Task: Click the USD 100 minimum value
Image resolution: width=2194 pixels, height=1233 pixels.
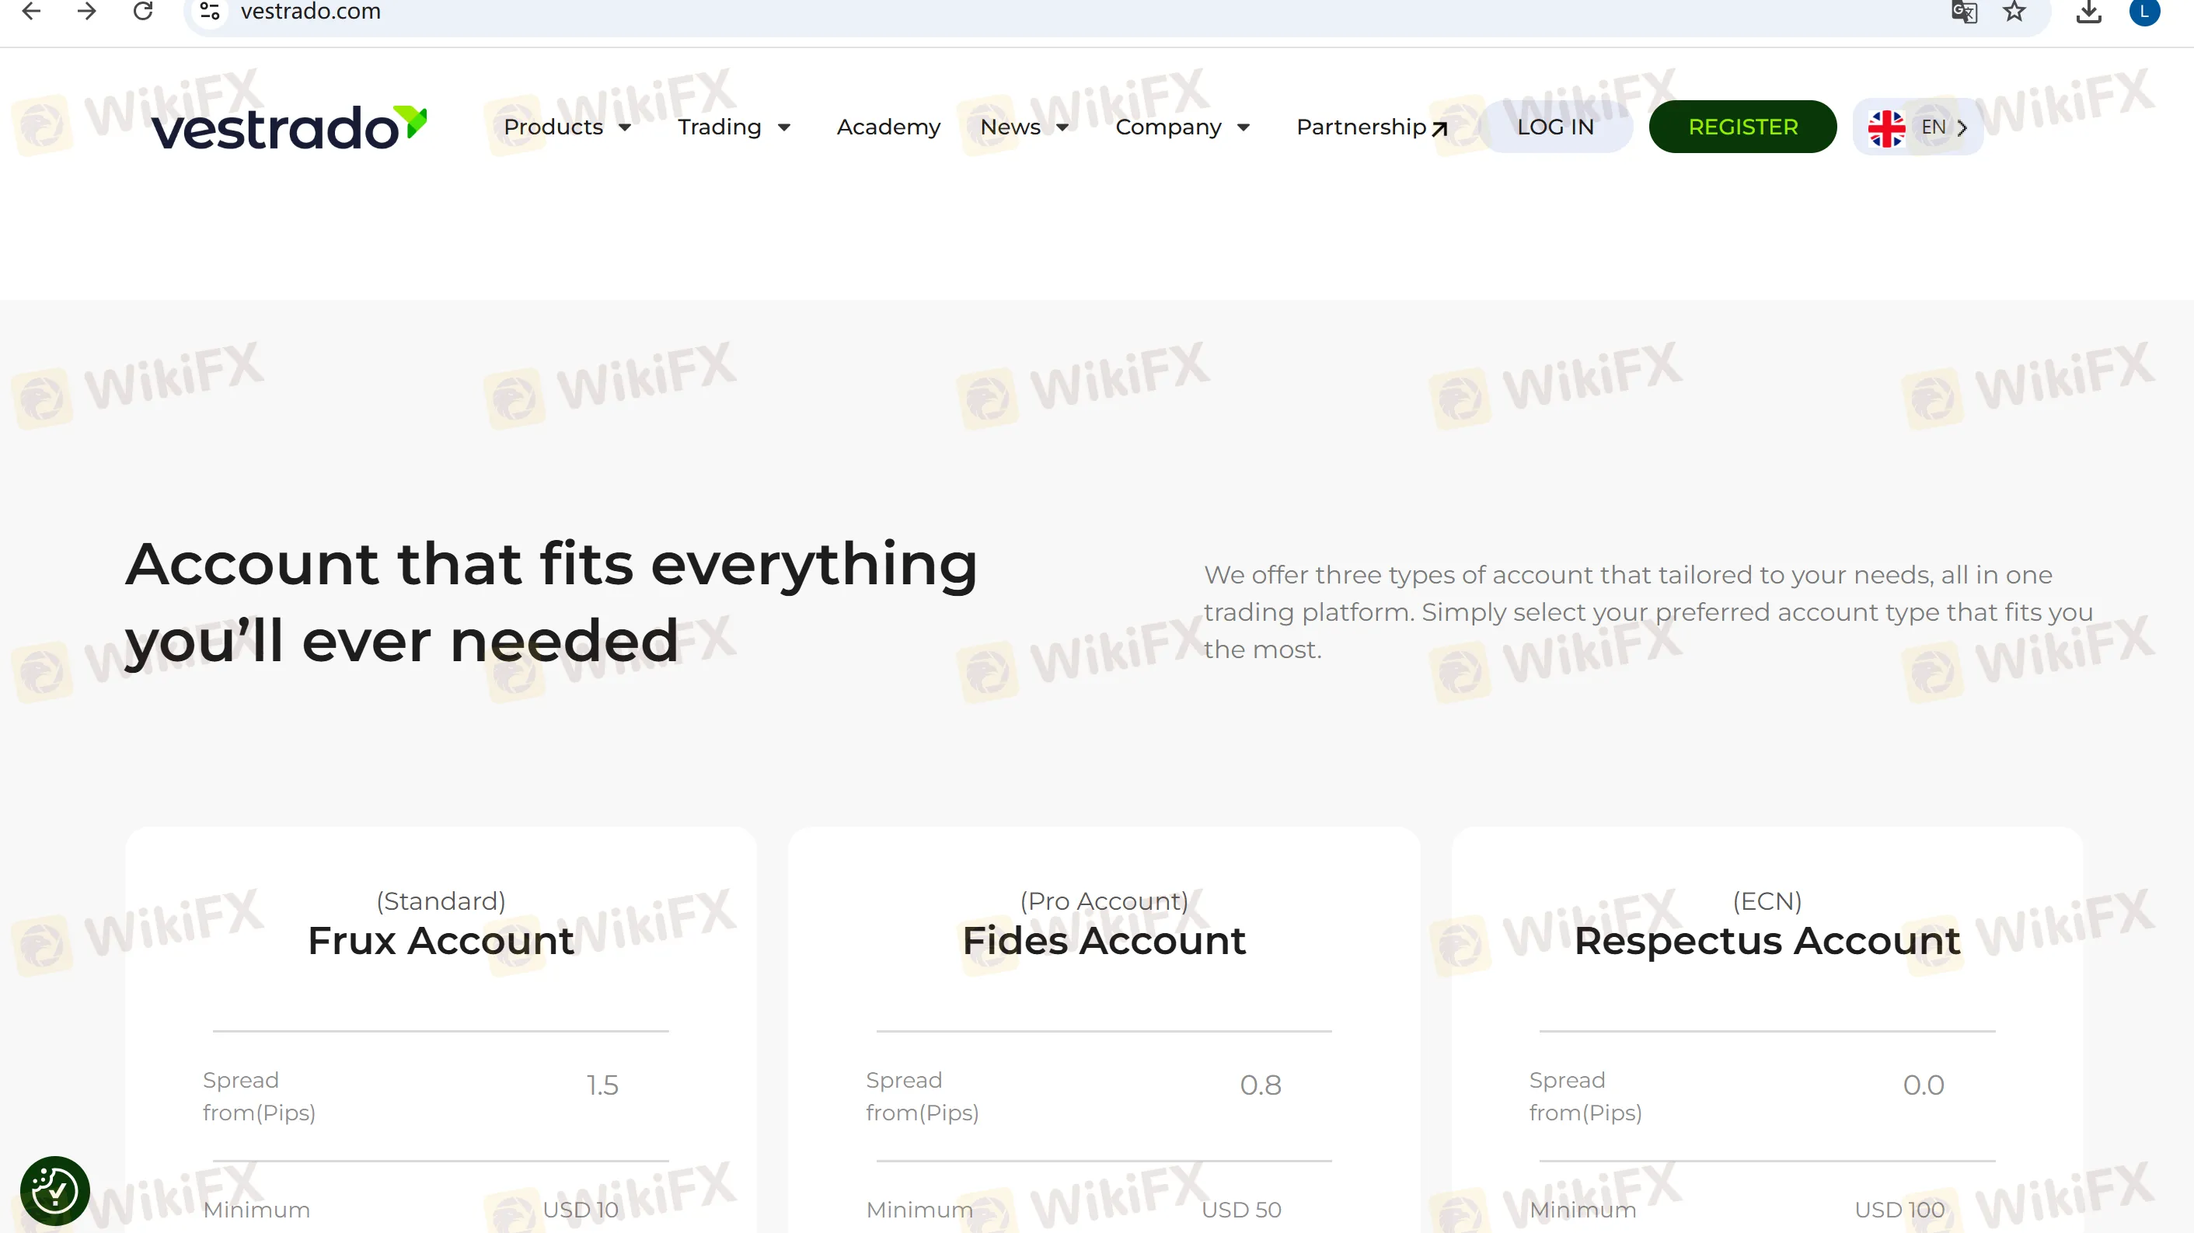Action: tap(1900, 1210)
